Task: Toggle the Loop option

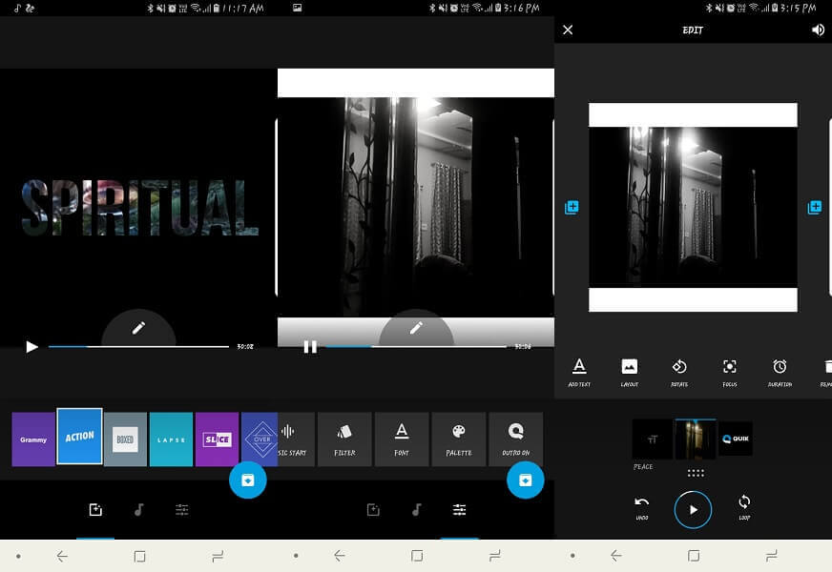Action: [744, 507]
